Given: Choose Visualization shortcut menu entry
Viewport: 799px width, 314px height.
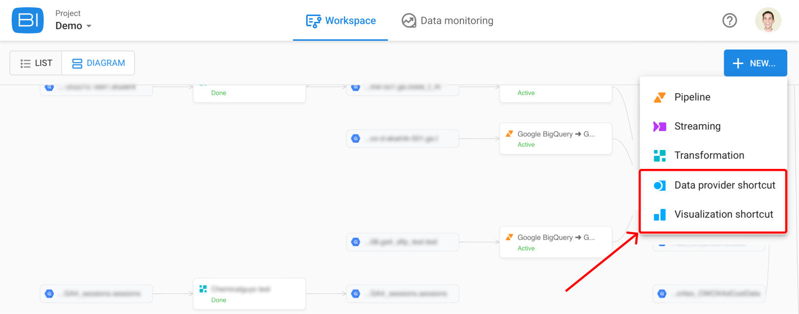Looking at the screenshot, I should pos(713,215).
